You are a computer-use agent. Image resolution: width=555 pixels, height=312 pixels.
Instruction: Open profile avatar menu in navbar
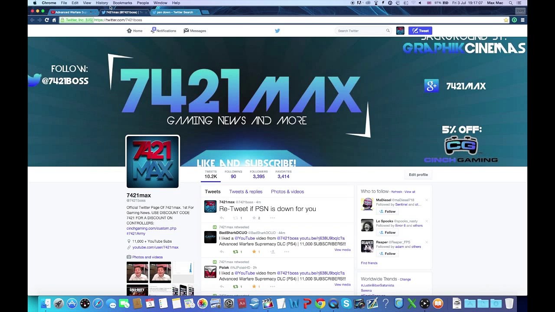tap(400, 31)
